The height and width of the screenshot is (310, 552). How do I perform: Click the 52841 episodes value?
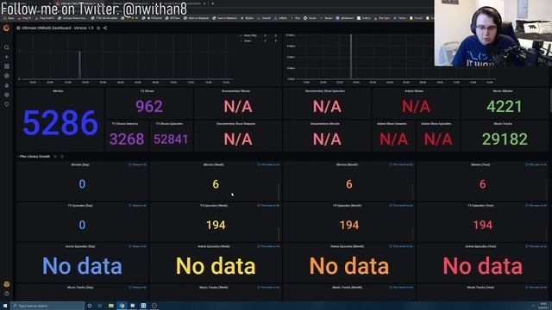pyautogui.click(x=171, y=139)
